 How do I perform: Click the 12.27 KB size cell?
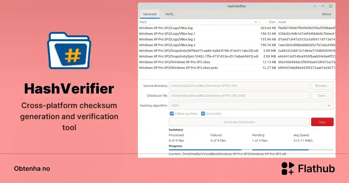pyautogui.click(x=269, y=68)
